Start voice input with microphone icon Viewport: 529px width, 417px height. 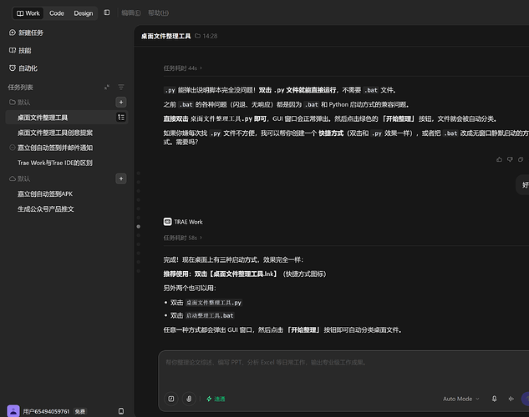point(494,399)
